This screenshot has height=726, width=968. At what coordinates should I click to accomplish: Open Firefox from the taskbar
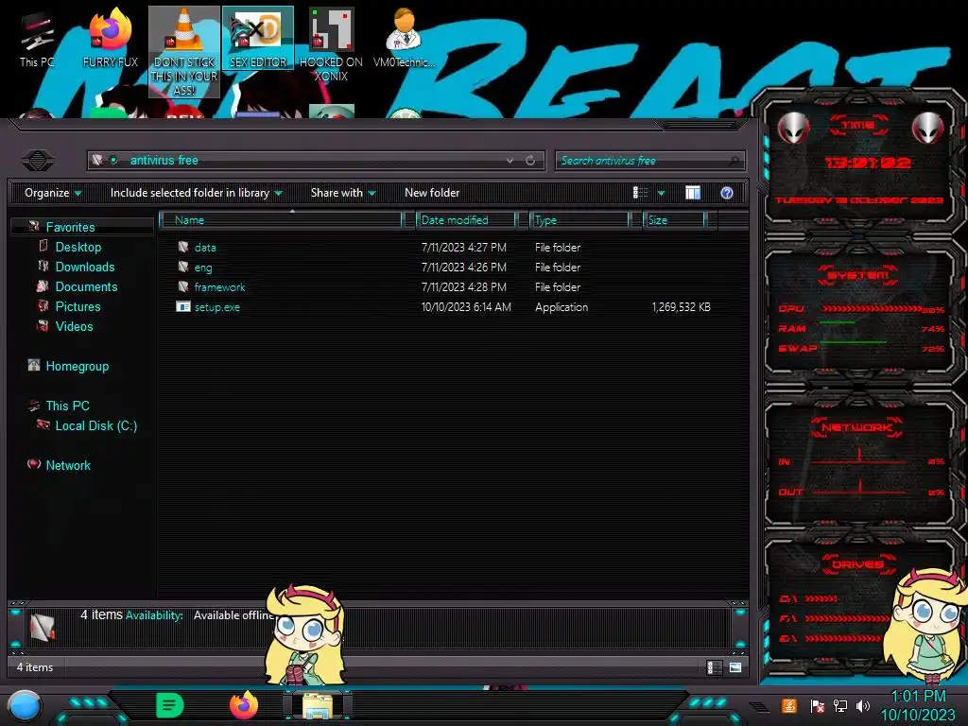[244, 705]
